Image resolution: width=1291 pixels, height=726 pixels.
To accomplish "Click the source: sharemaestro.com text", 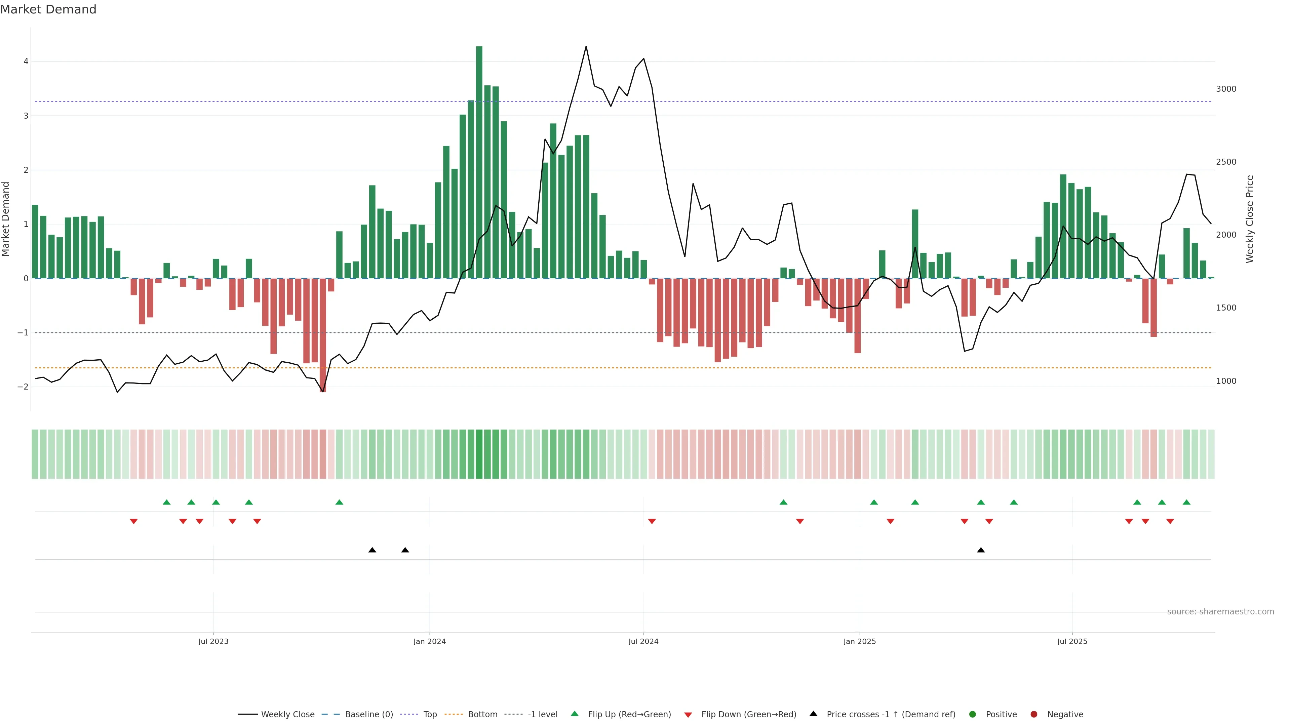I will coord(1220,612).
